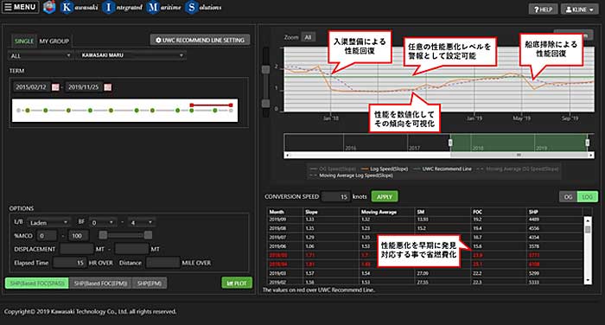Screen dimensions: 605x325
Task: Click the Zoom All button
Action: click(308, 37)
